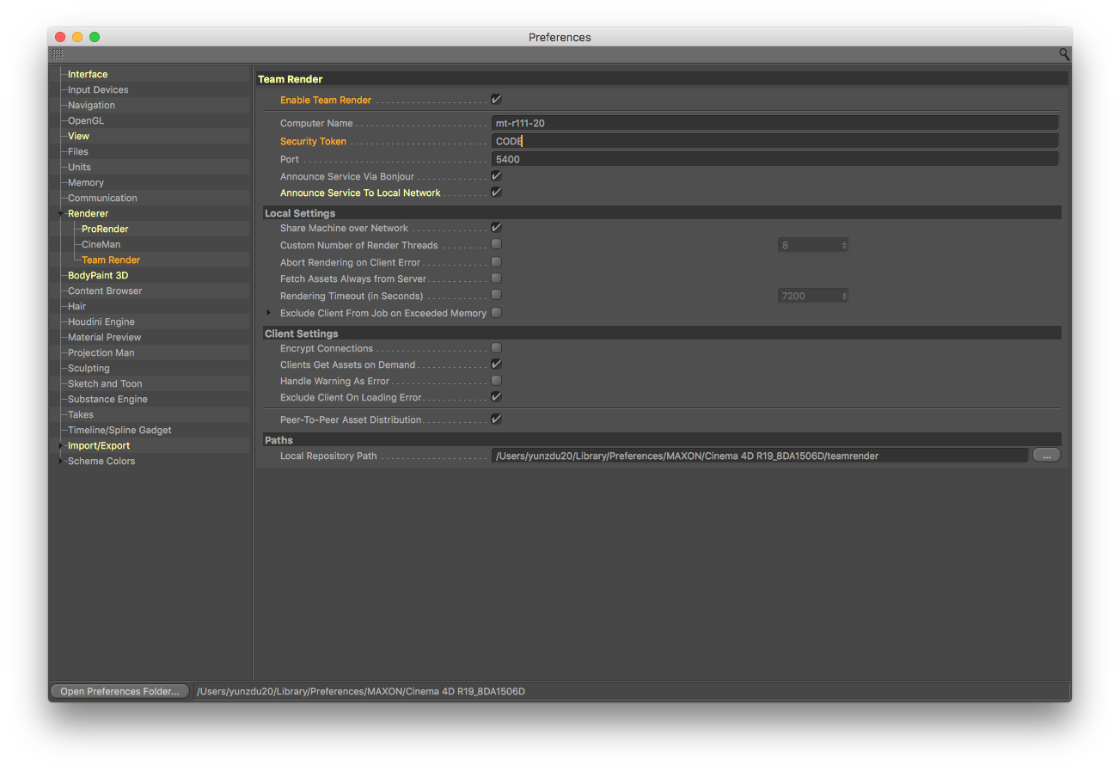
Task: Select Units in sidebar
Action: coord(79,167)
